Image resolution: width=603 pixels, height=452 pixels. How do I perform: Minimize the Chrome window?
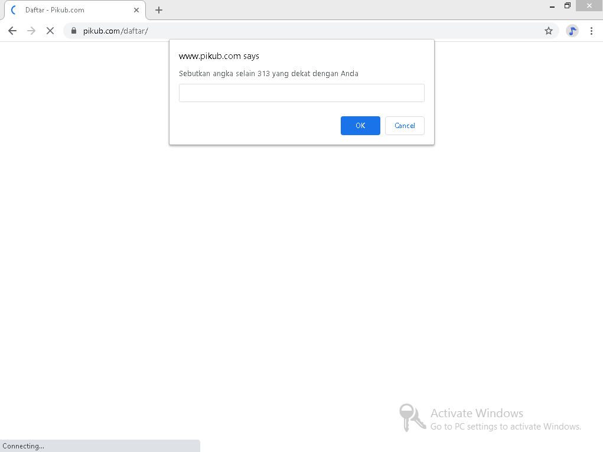[552, 6]
